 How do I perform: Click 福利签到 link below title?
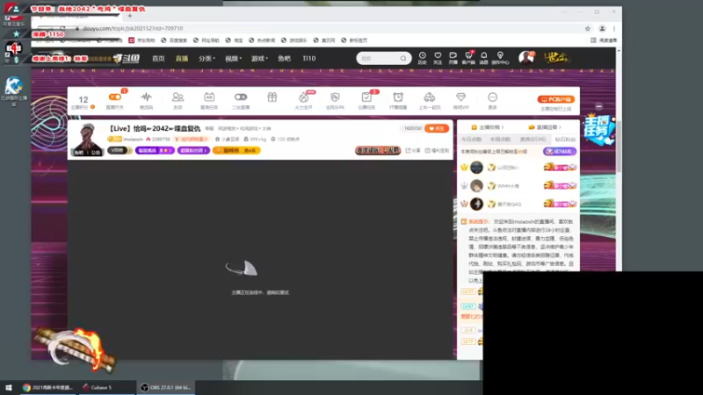(x=437, y=150)
